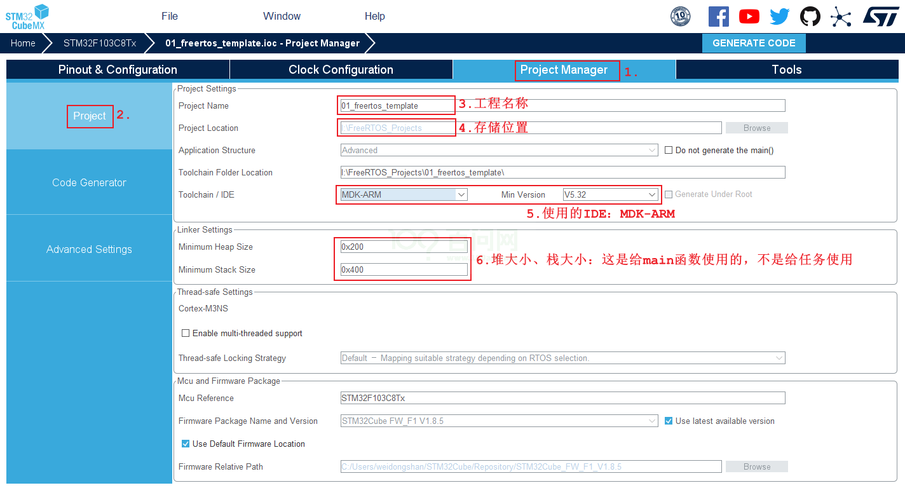Open the GitHub icon link

(x=810, y=17)
